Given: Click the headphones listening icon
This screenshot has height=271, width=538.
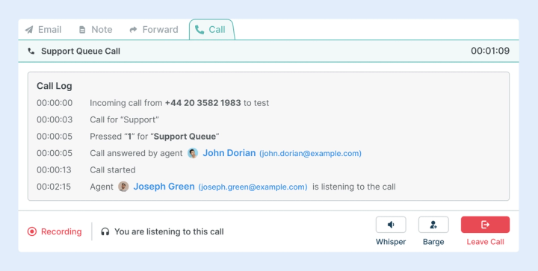Looking at the screenshot, I should pyautogui.click(x=105, y=231).
